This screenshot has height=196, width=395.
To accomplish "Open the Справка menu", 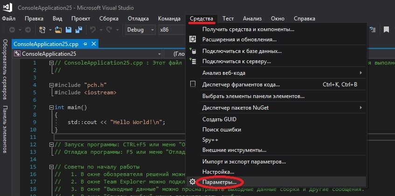I will (305, 19).
